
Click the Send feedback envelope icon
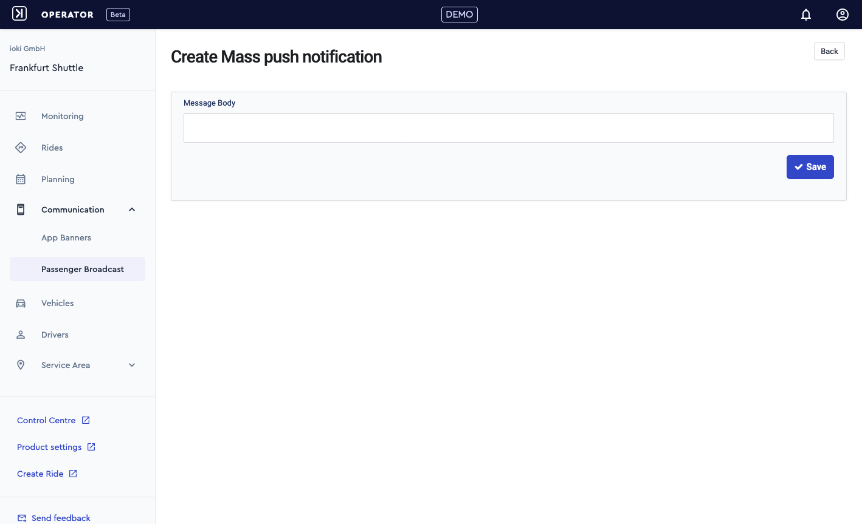[22, 518]
